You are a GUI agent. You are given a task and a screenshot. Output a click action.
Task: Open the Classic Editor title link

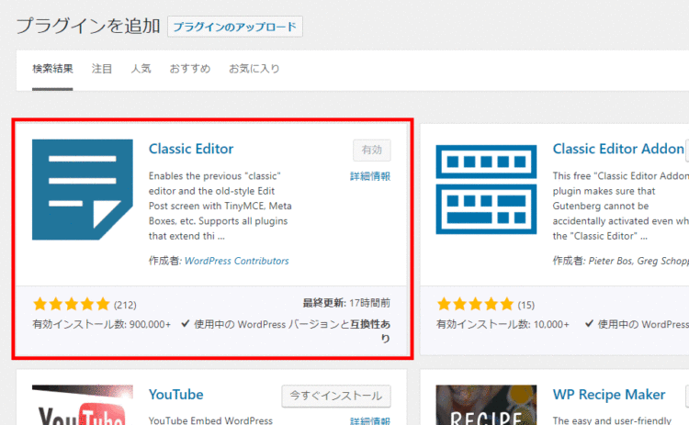coord(191,149)
